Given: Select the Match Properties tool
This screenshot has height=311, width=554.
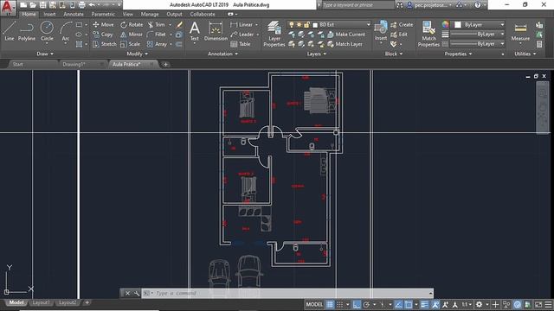Looking at the screenshot, I should (428, 34).
